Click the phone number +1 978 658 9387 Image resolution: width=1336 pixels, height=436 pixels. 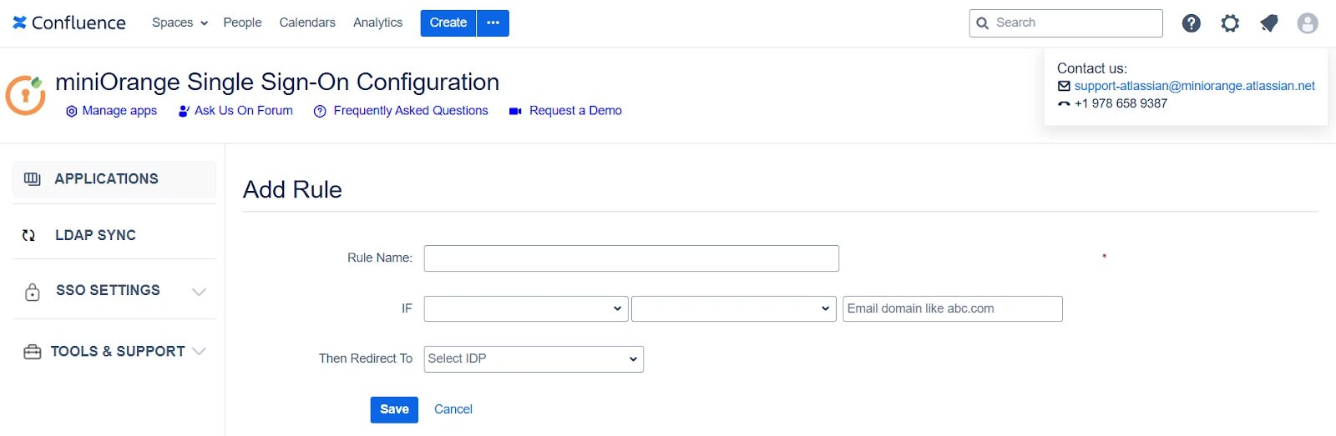tap(1121, 103)
